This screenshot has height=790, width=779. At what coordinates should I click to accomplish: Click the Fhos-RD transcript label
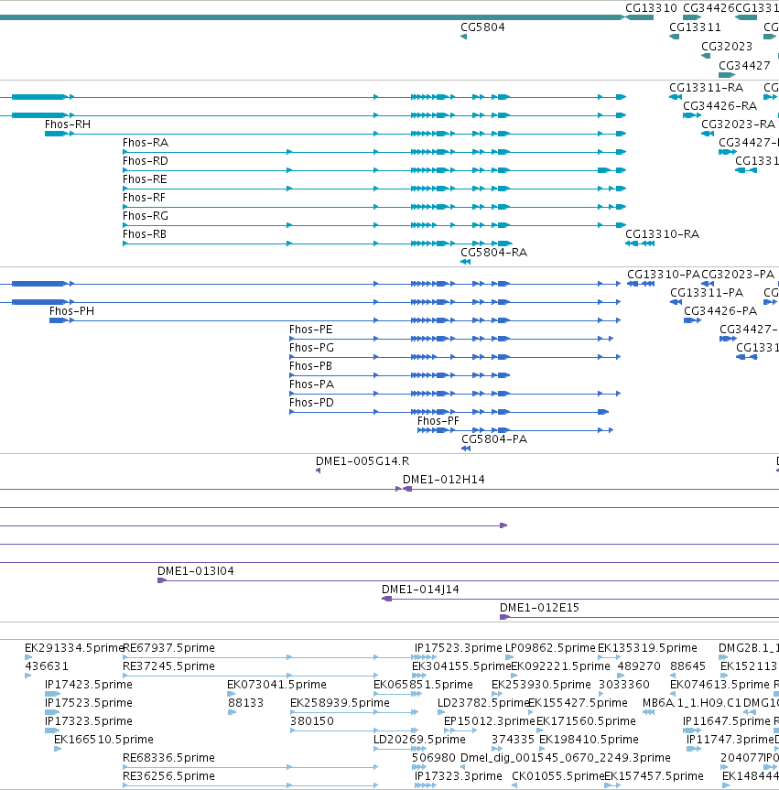click(x=146, y=161)
